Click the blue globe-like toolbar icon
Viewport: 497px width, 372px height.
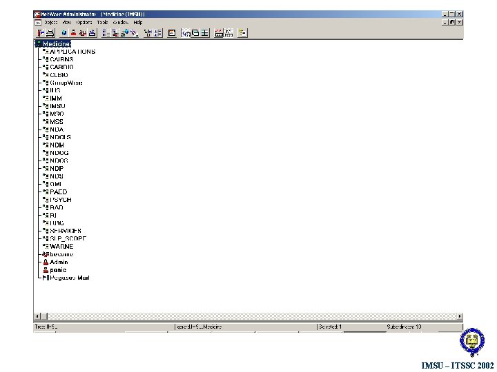[125, 33]
